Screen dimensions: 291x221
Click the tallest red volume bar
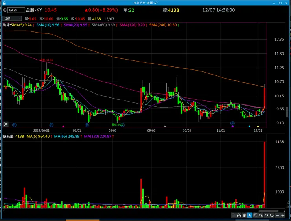pyautogui.click(x=265, y=175)
